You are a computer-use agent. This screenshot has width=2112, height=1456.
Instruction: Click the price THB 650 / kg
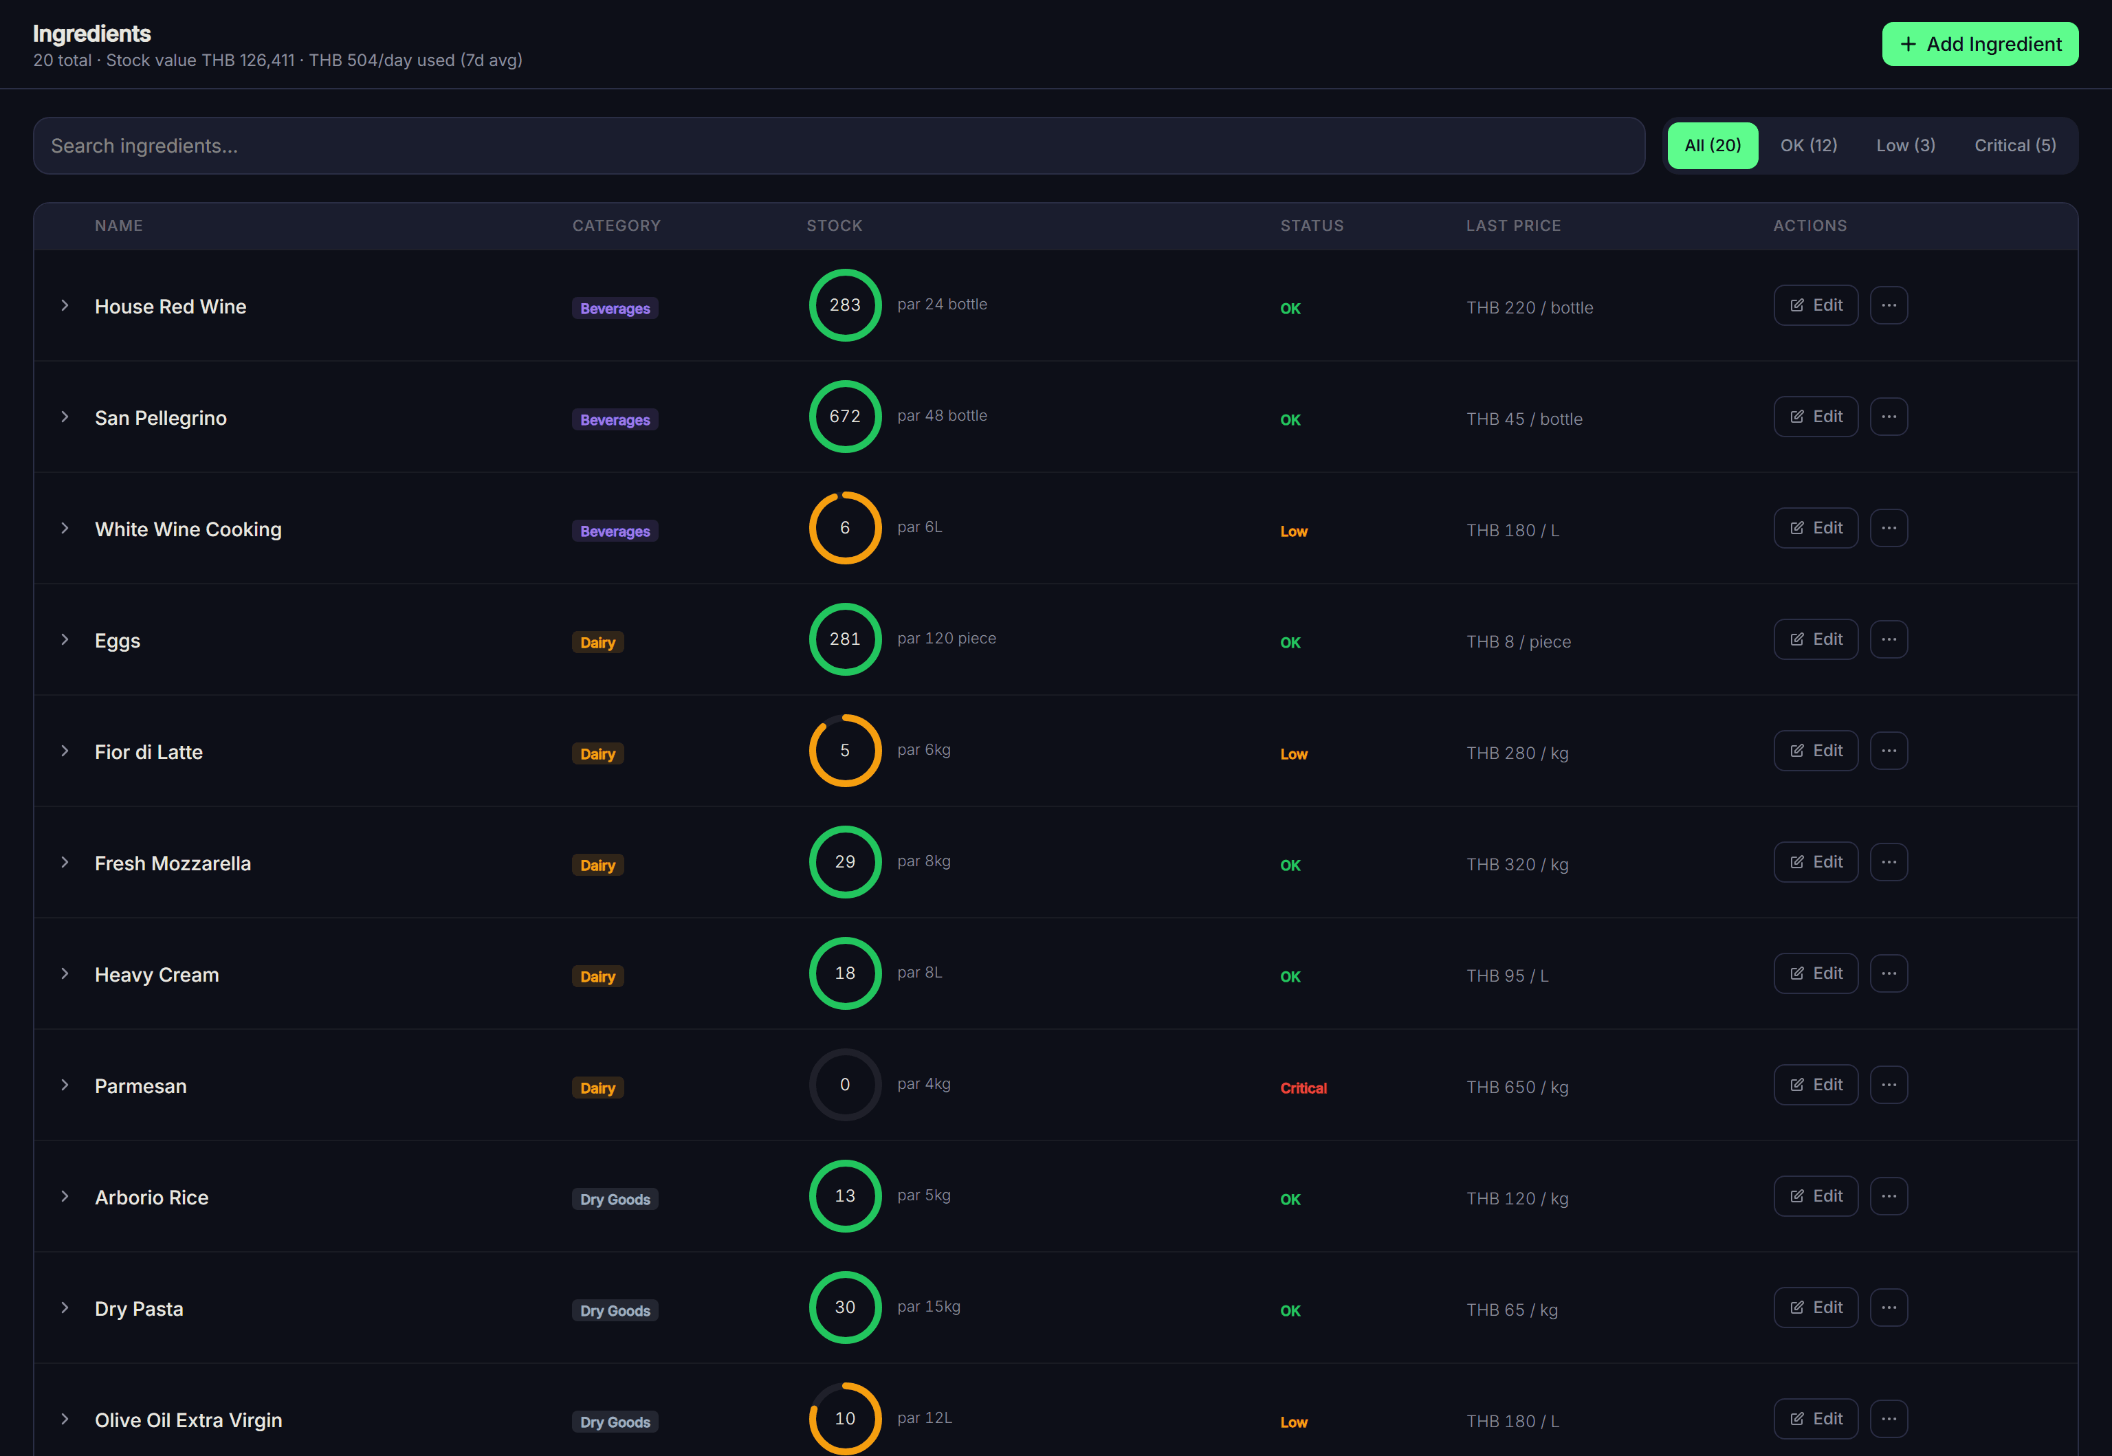1516,1087
